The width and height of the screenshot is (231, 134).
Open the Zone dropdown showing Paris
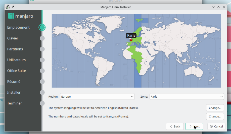click(x=187, y=97)
